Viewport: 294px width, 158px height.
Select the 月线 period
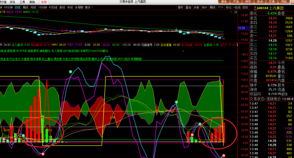33,7
